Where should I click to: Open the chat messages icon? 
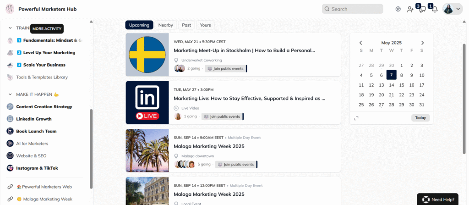click(x=422, y=9)
